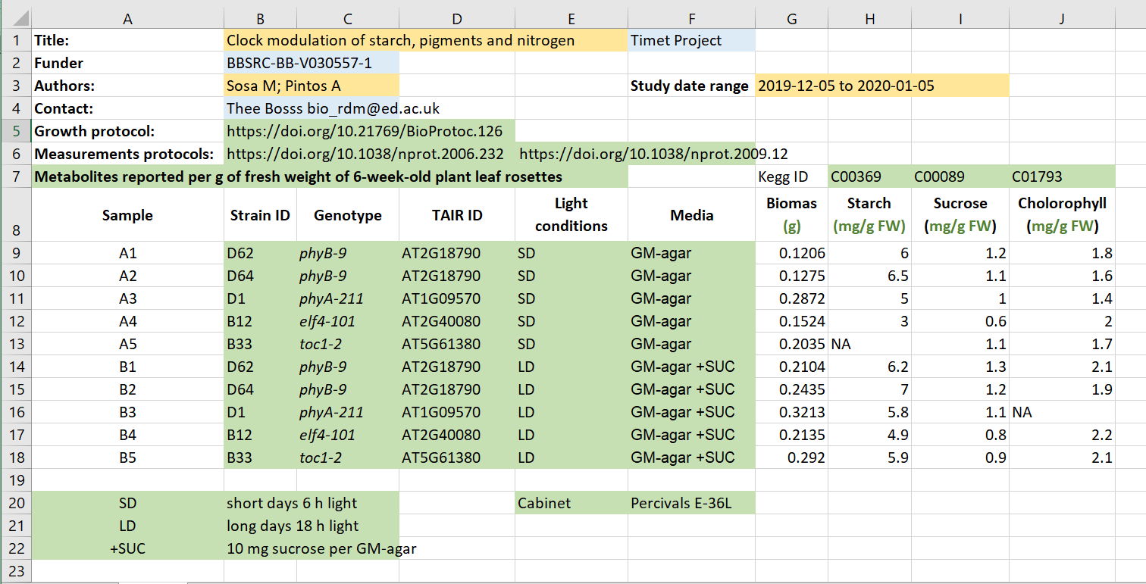Select column G header
This screenshot has height=584, width=1146.
pyautogui.click(x=792, y=19)
